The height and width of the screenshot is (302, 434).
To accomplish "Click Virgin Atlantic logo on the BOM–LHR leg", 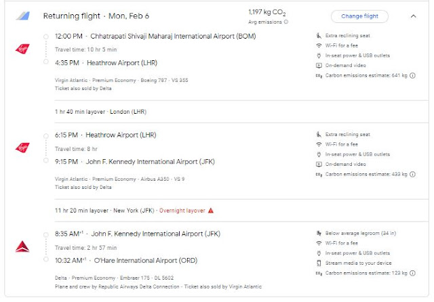I will pos(22,49).
